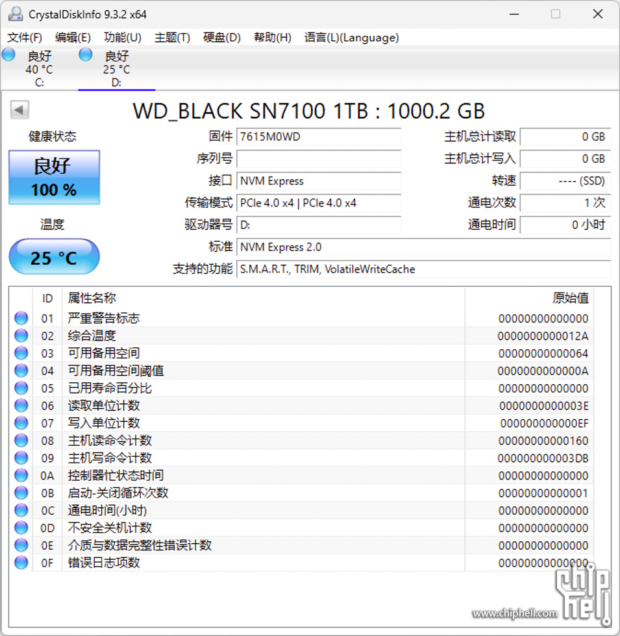Click the WD_BLACK SN7100 1TB disk title
This screenshot has height=636, width=620.
[309, 111]
